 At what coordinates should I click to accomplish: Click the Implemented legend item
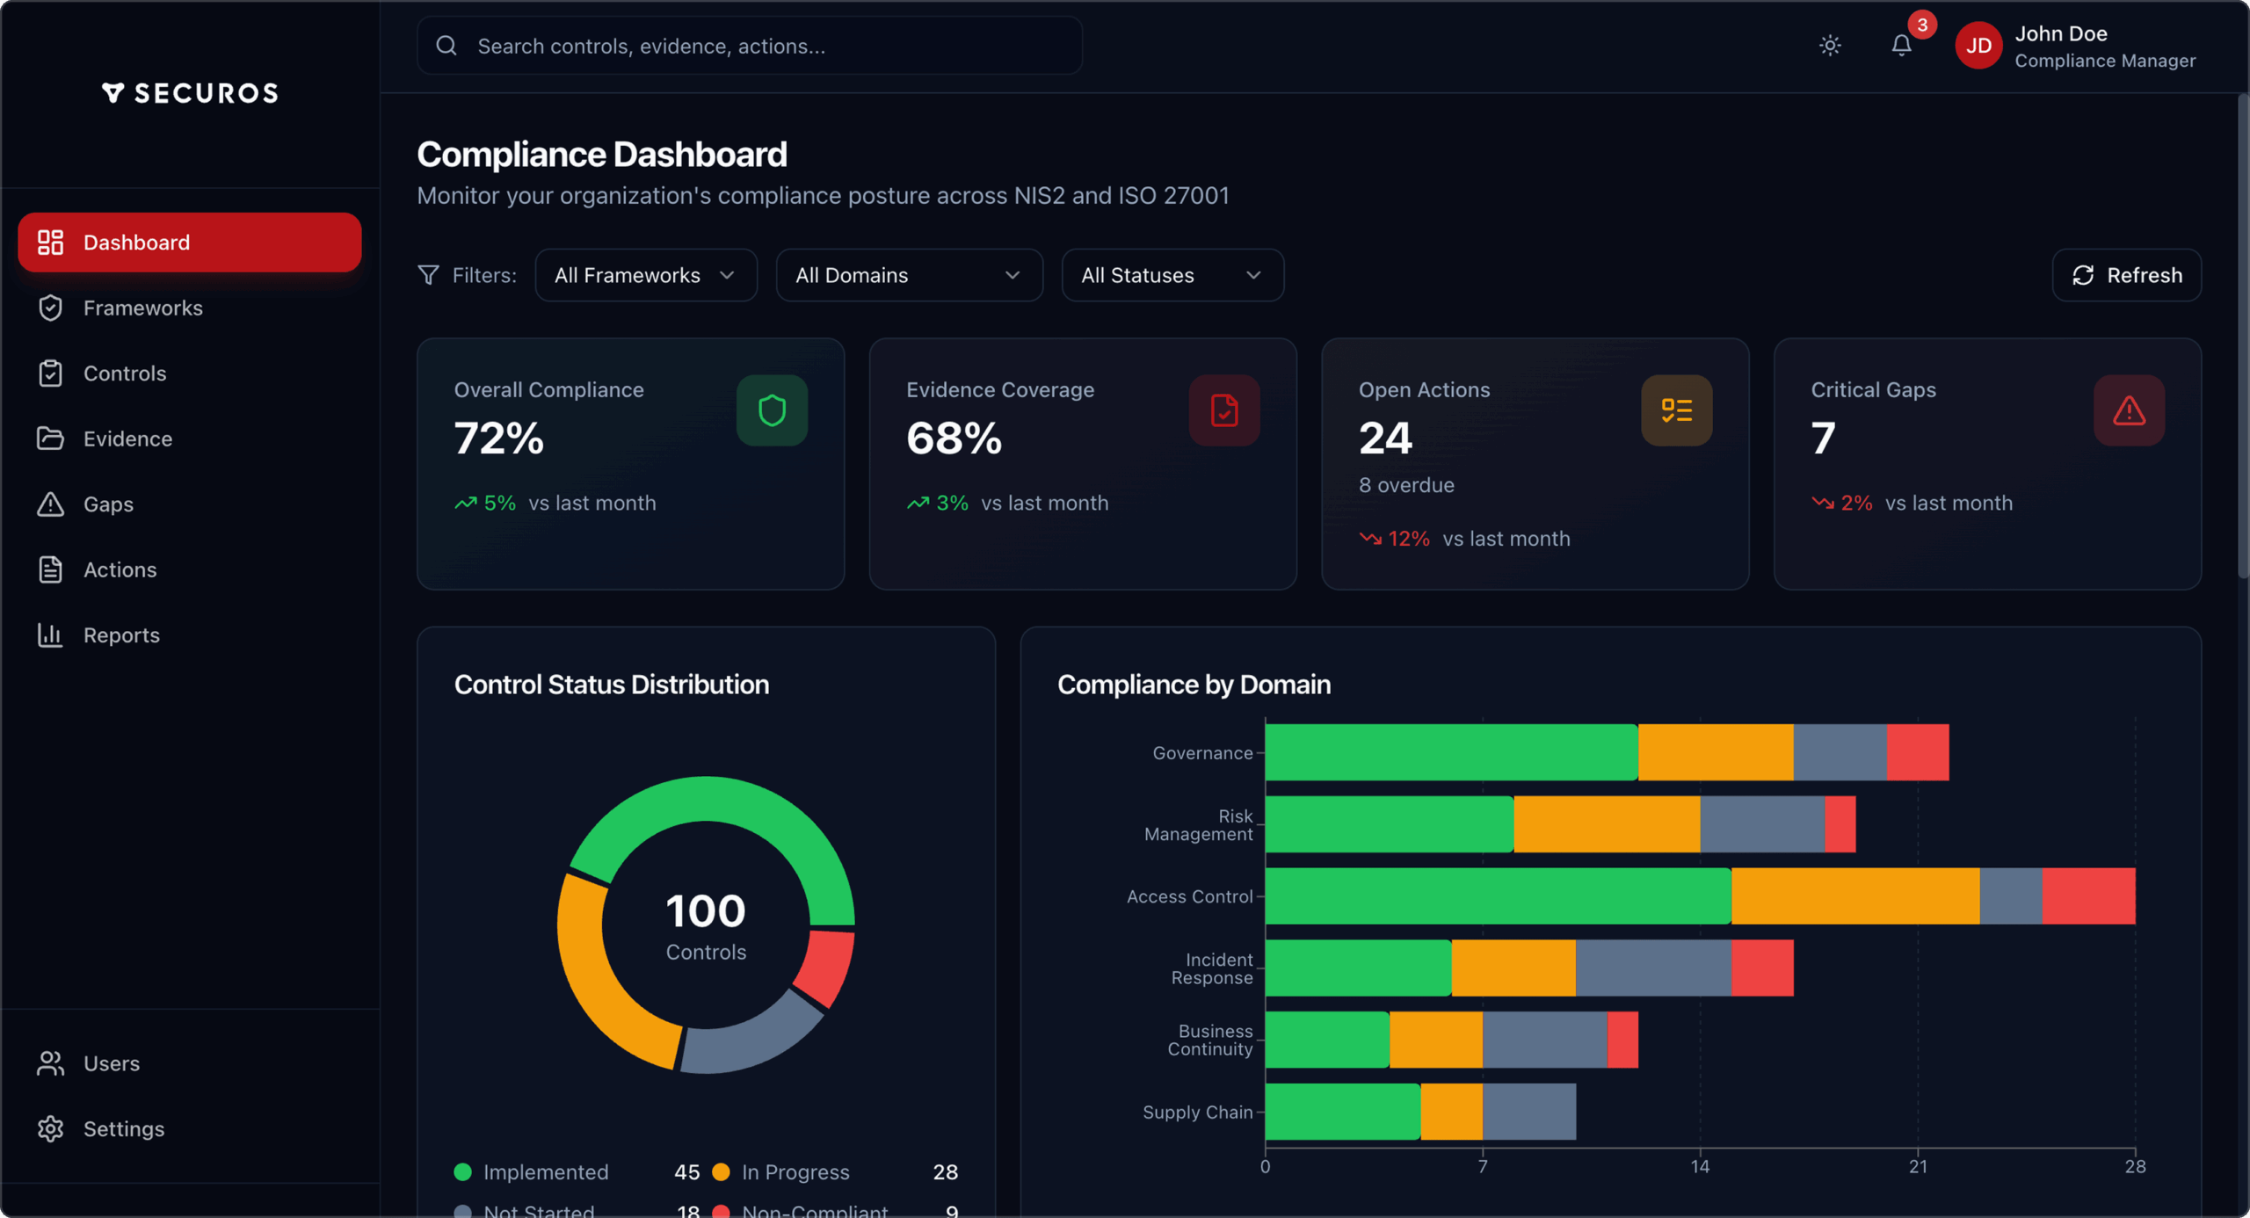(x=545, y=1171)
